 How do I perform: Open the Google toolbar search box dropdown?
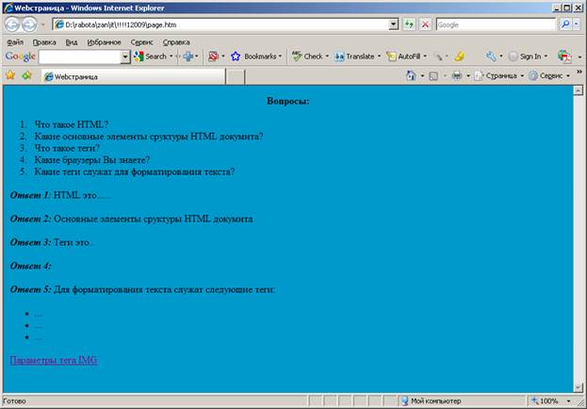point(125,57)
